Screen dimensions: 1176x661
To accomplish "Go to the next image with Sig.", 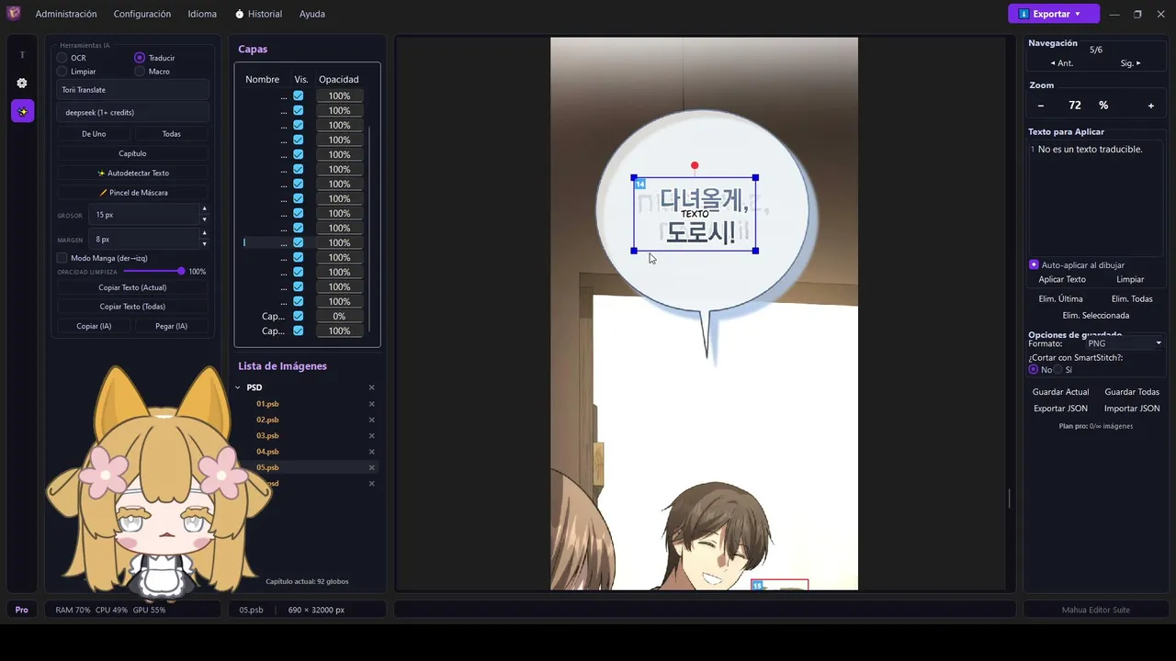I will coord(1130,63).
